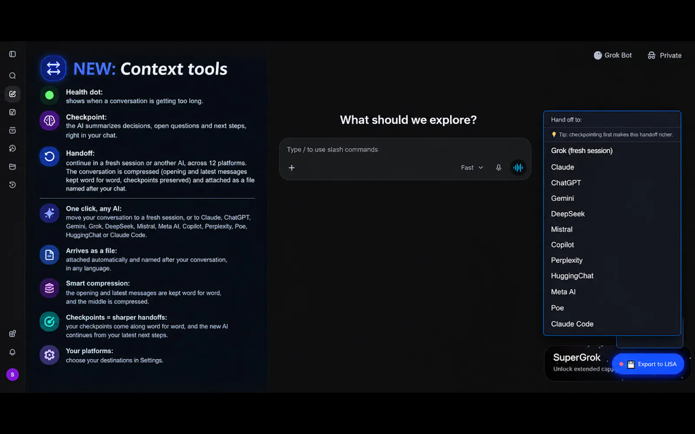Image resolution: width=695 pixels, height=434 pixels.
Task: Activate the microphone dictation icon
Action: pos(499,168)
